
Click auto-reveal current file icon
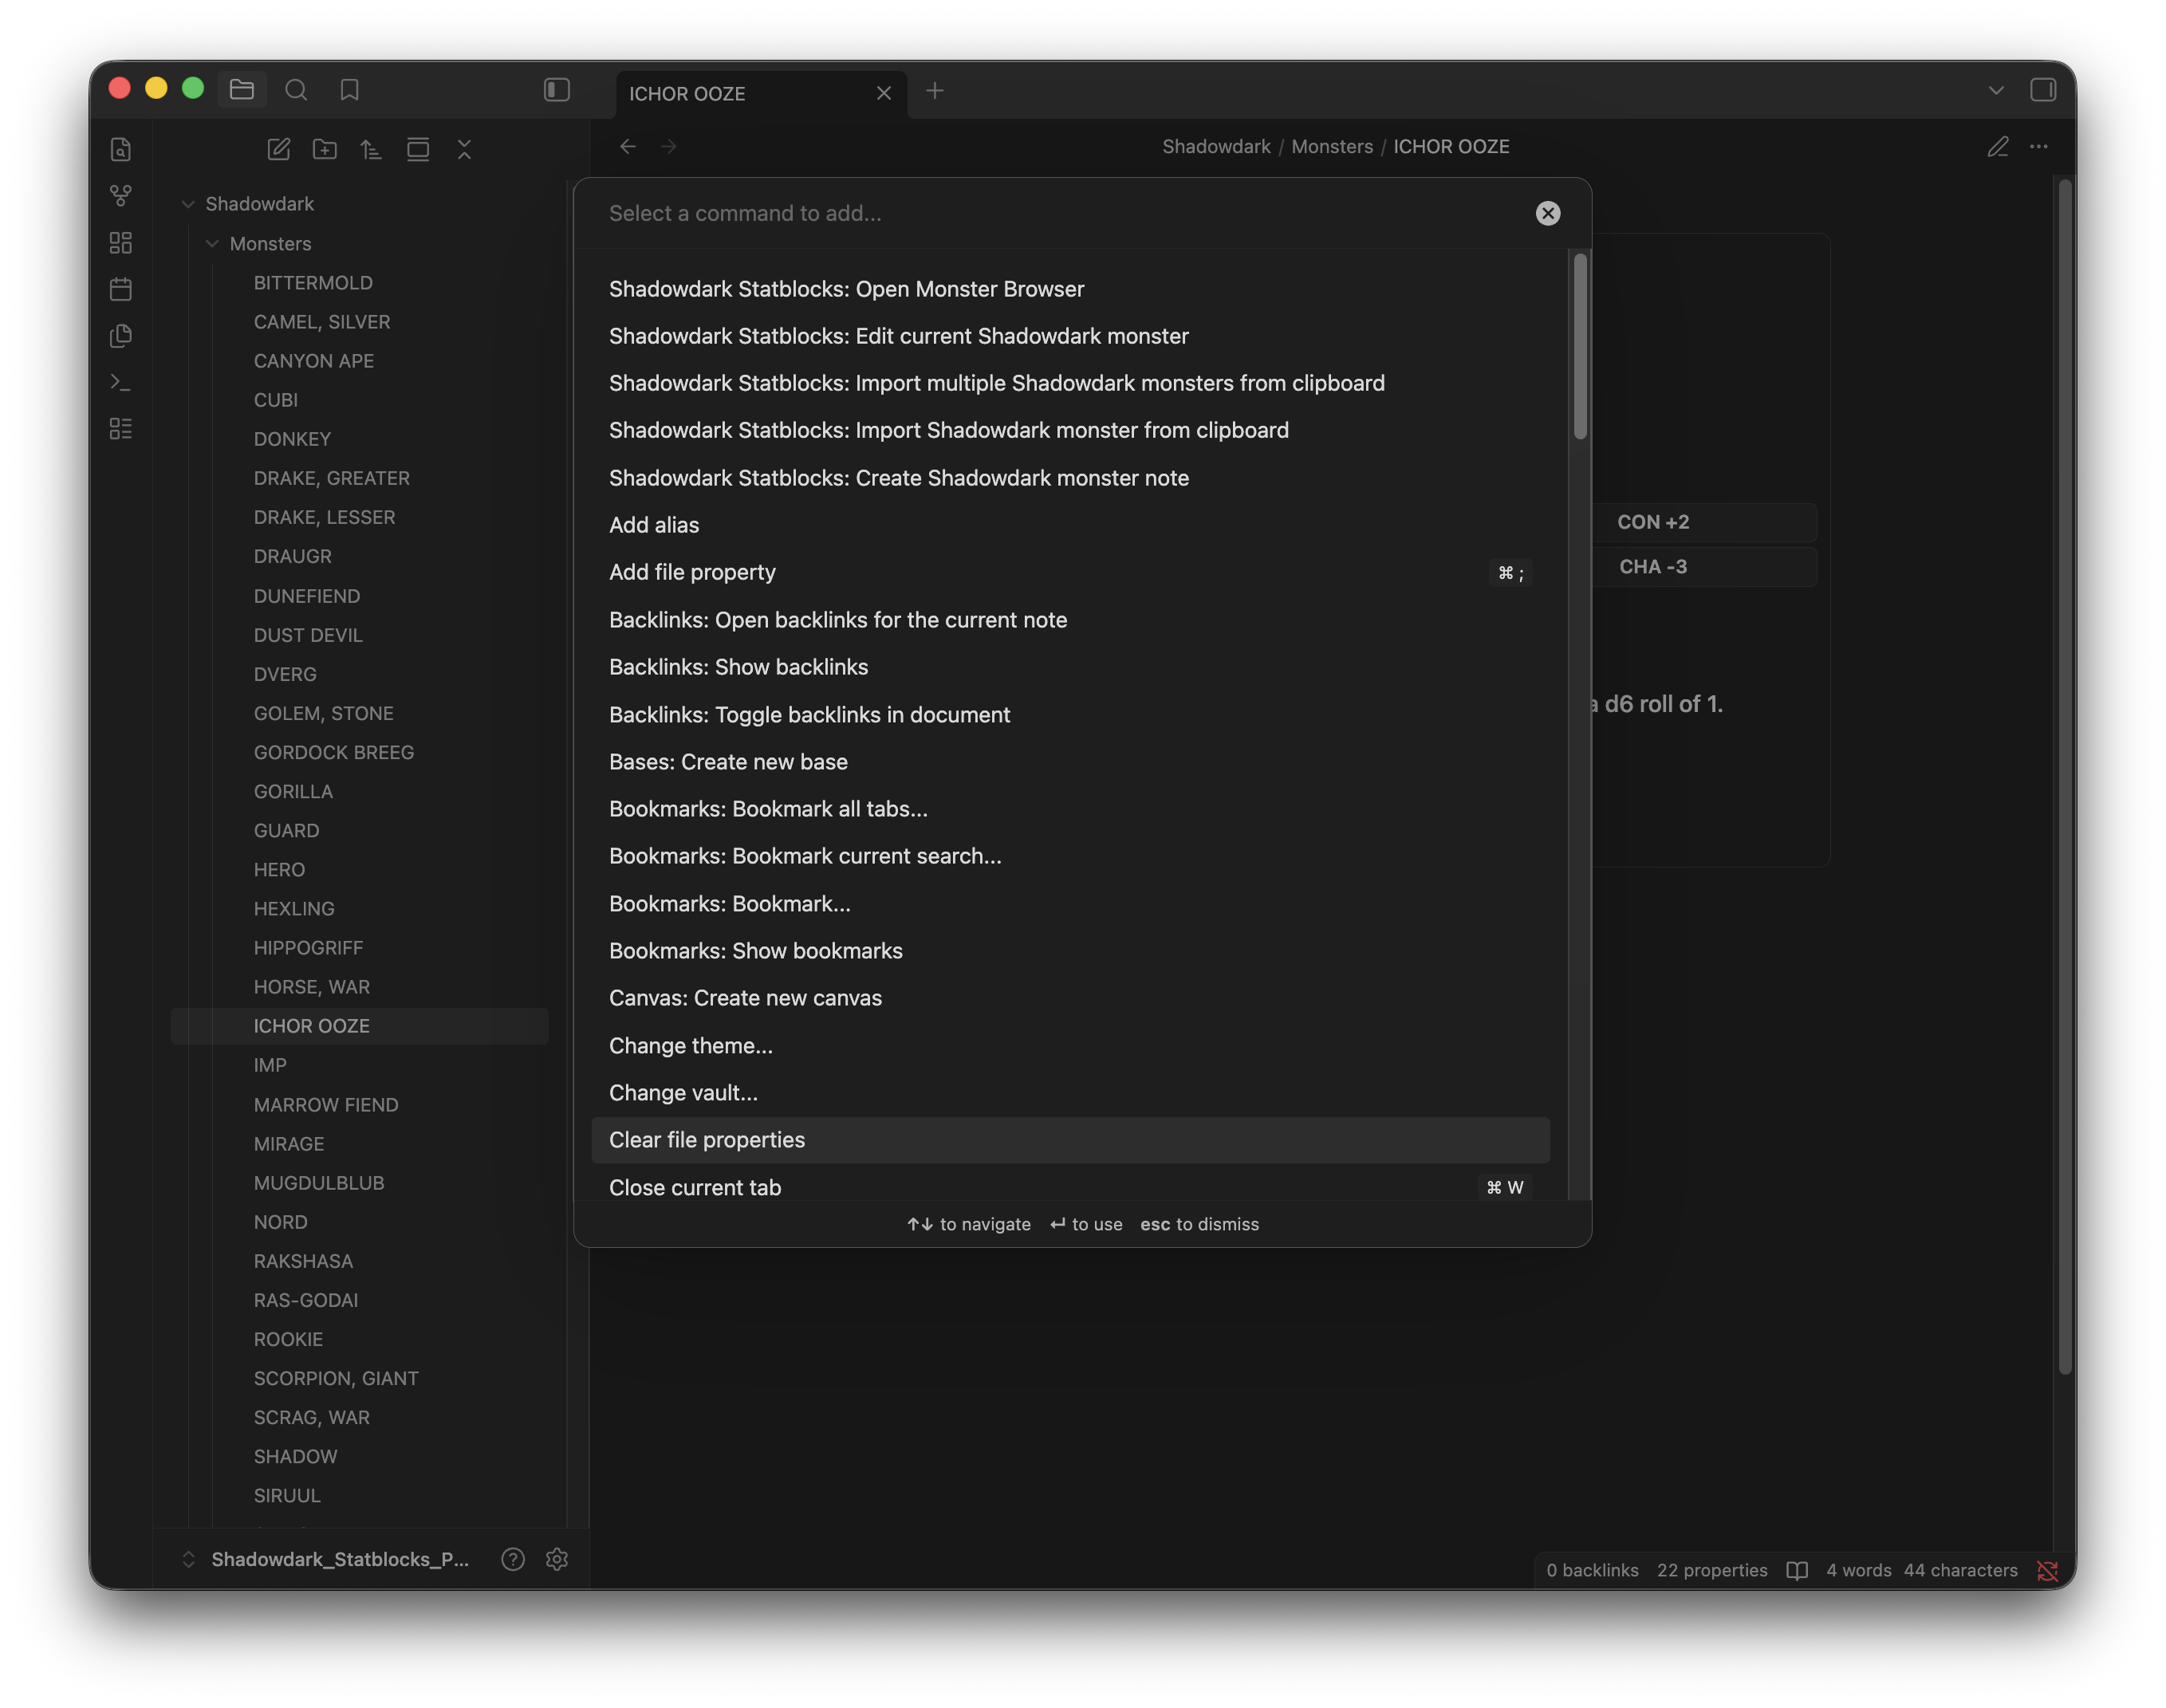click(418, 149)
